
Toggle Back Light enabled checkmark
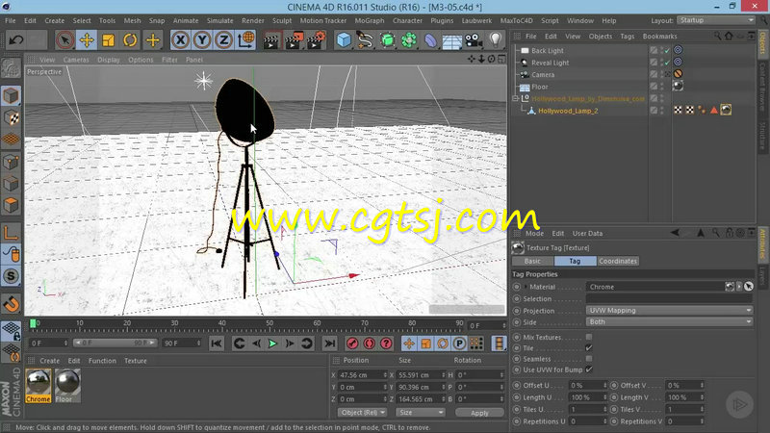click(667, 50)
